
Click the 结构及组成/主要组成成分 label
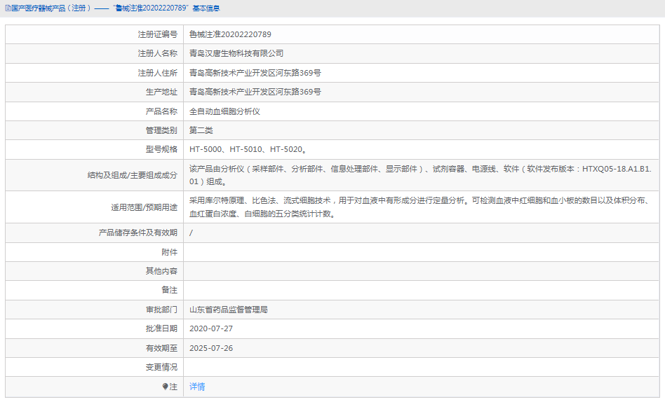(133, 175)
